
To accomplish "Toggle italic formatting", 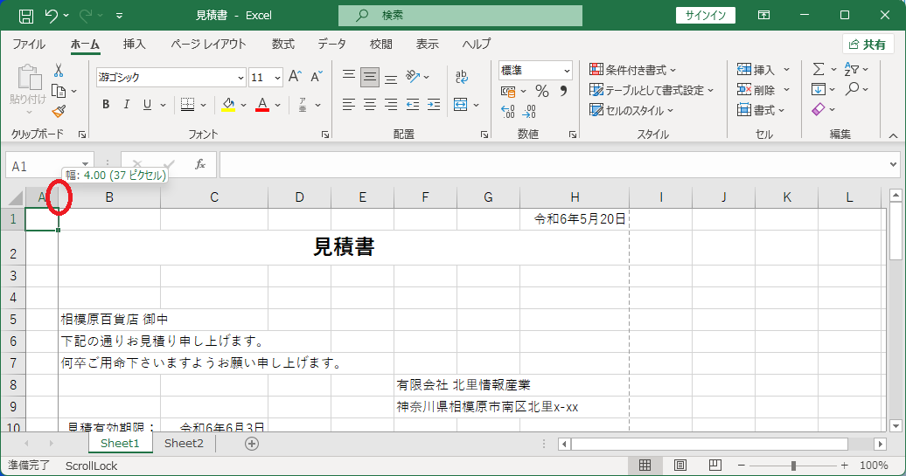I will pyautogui.click(x=127, y=105).
